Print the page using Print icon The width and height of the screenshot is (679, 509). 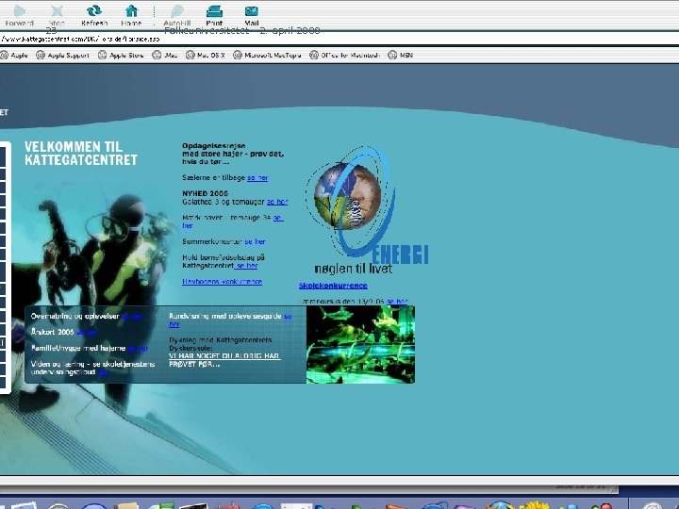pyautogui.click(x=214, y=15)
